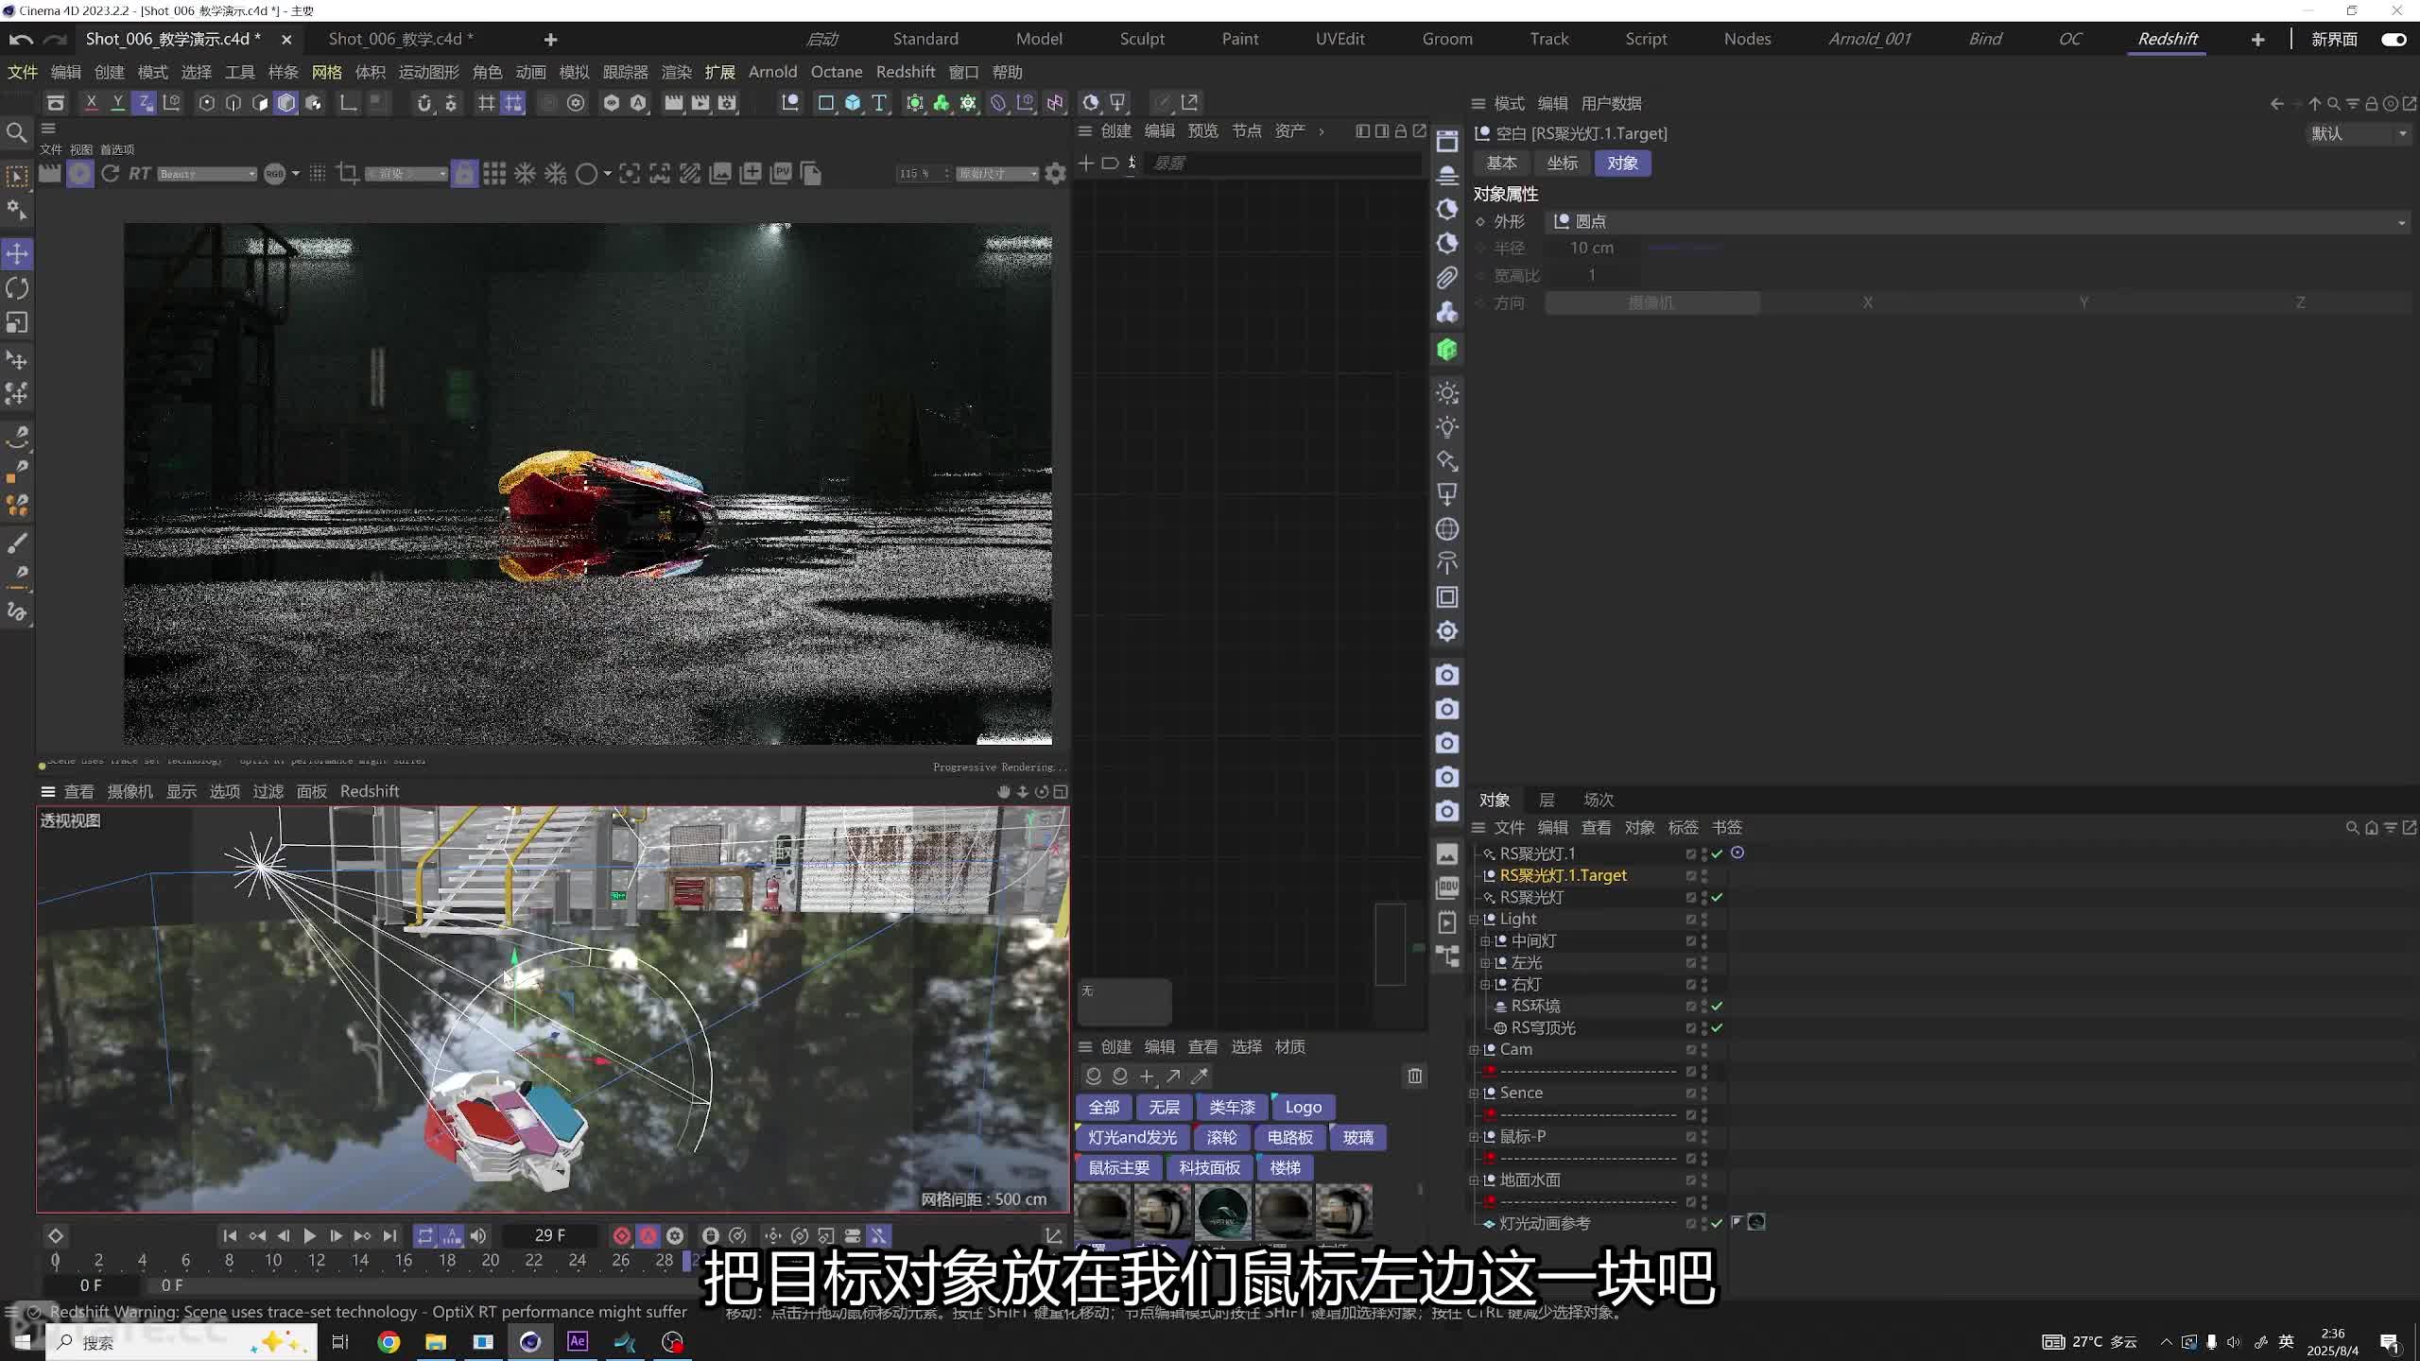Image resolution: width=2420 pixels, height=1361 pixels.
Task: Switch to the Standard layout tab
Action: tap(925, 39)
